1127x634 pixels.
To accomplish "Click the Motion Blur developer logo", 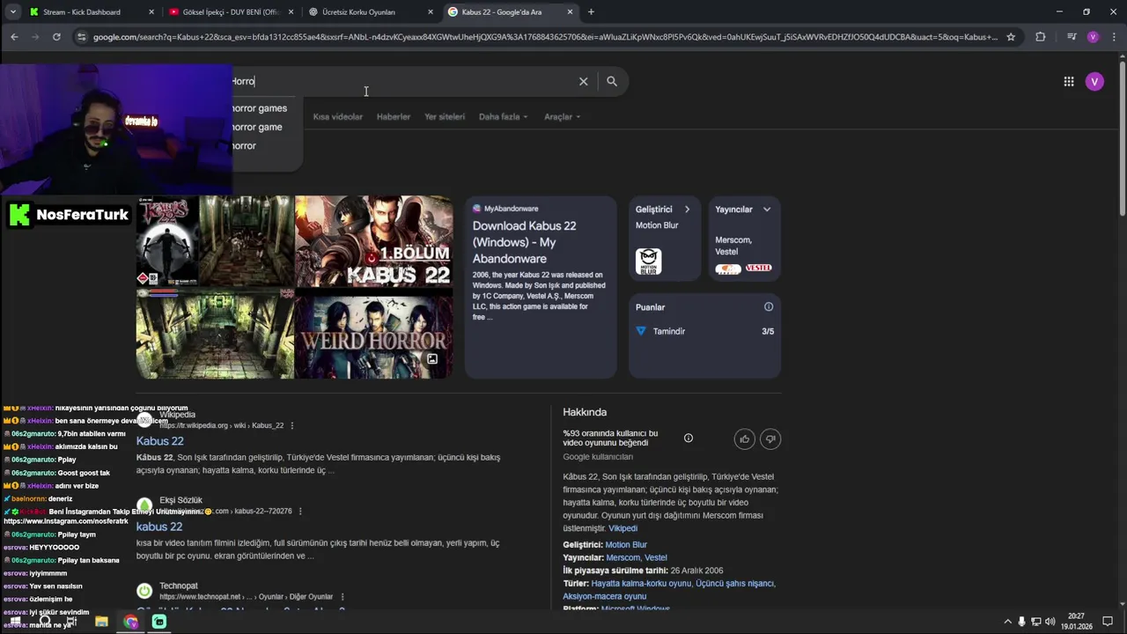I will (649, 262).
